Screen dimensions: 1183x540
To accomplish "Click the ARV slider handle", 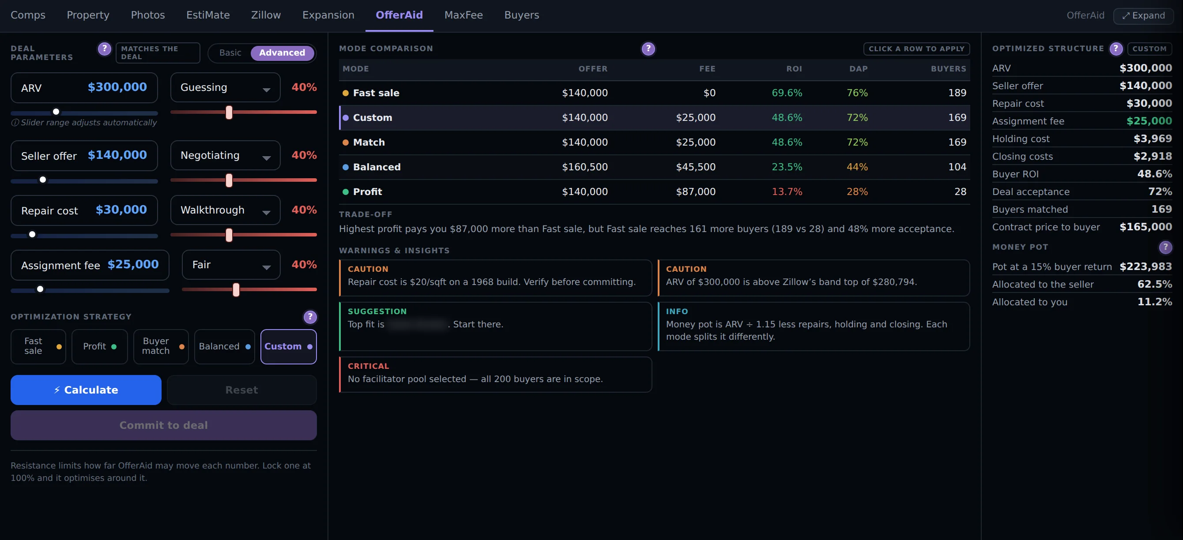I will click(x=56, y=112).
